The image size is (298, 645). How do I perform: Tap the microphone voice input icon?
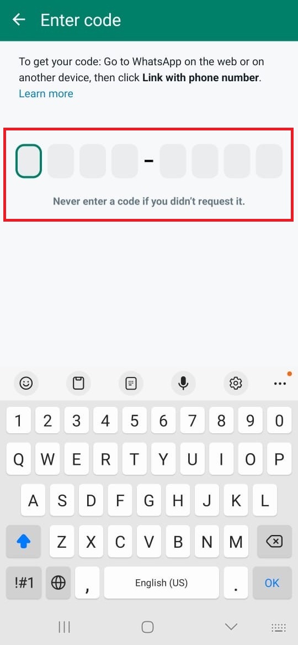click(183, 384)
